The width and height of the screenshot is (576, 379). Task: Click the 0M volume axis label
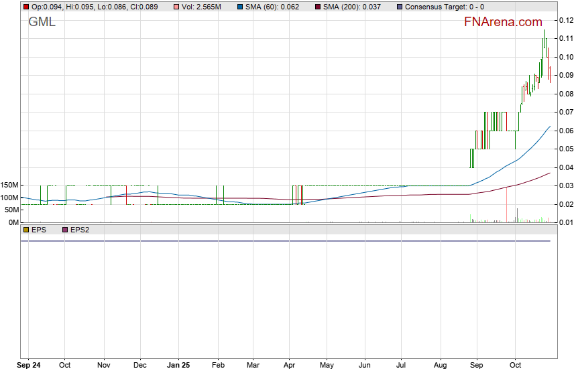coord(13,222)
